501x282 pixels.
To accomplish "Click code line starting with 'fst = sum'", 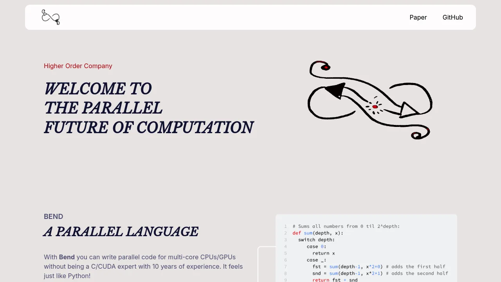I will 379,267.
